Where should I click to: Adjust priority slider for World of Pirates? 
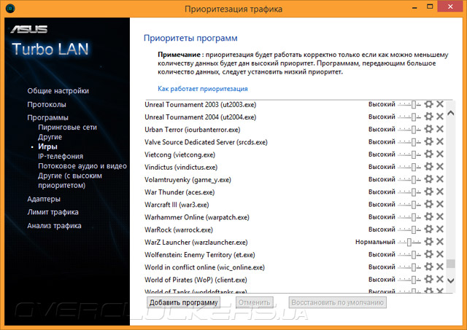coord(410,280)
